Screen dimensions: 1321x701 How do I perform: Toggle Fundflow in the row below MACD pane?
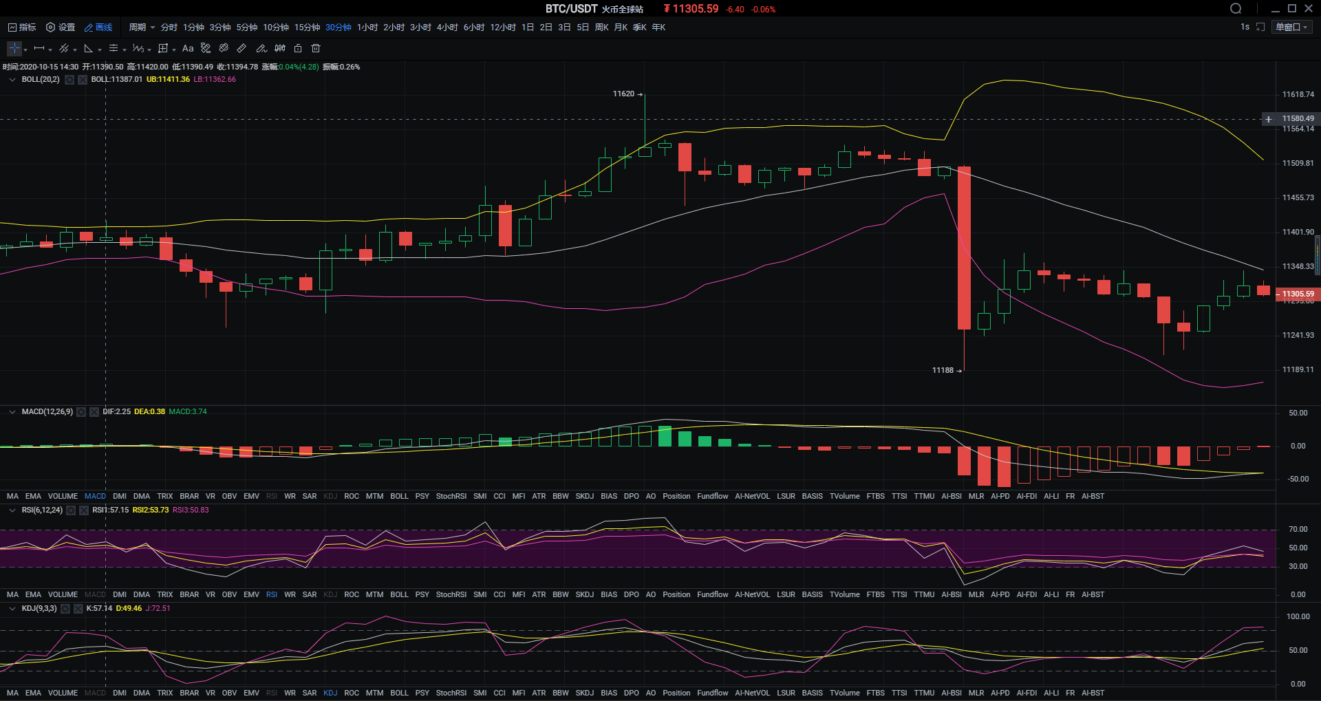point(712,496)
